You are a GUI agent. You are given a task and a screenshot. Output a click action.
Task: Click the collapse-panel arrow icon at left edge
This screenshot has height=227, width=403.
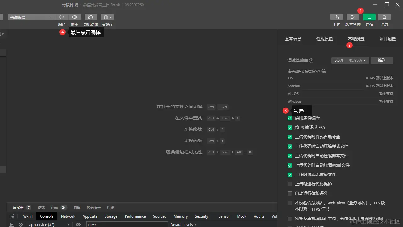[2, 33]
